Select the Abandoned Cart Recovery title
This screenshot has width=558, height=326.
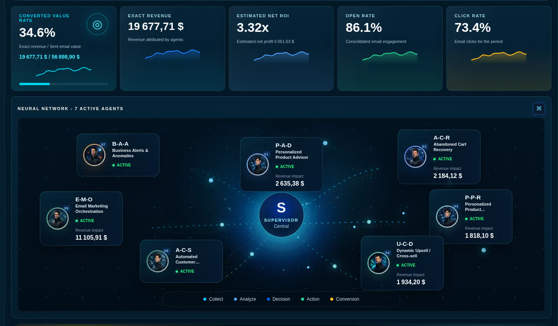tap(450, 147)
